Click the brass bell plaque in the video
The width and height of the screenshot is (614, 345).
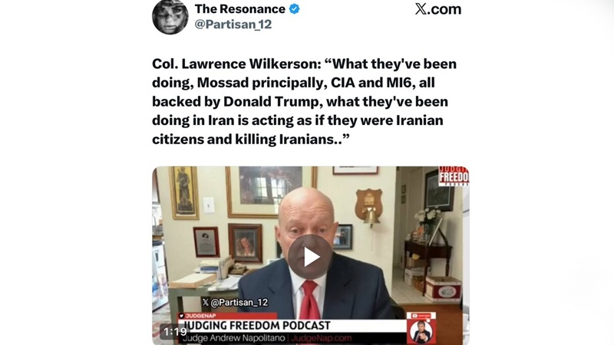(x=369, y=208)
